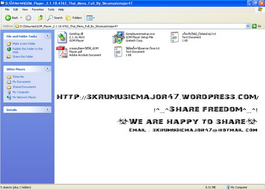Click Publish this folder to the Web
This screenshot has height=190, width=265.
pyautogui.click(x=27, y=50)
